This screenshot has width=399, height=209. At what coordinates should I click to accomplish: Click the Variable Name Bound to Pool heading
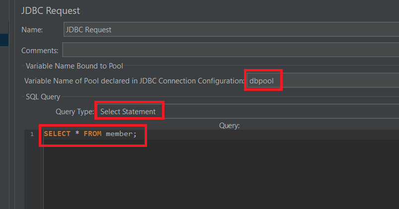pos(75,66)
